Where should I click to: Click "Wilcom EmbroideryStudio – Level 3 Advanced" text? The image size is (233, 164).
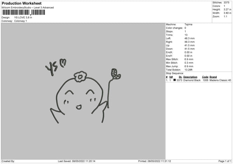click(x=28, y=8)
